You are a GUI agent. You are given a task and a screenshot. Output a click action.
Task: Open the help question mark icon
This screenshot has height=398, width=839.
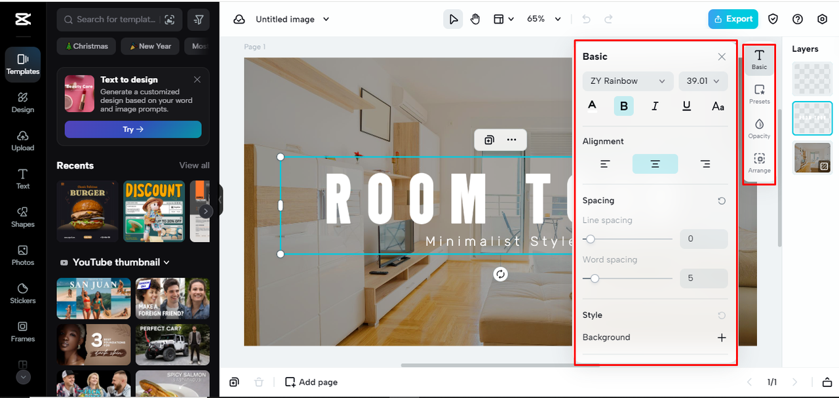pos(798,19)
